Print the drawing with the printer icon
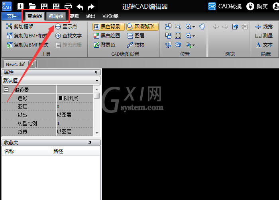 (x=68, y=7)
